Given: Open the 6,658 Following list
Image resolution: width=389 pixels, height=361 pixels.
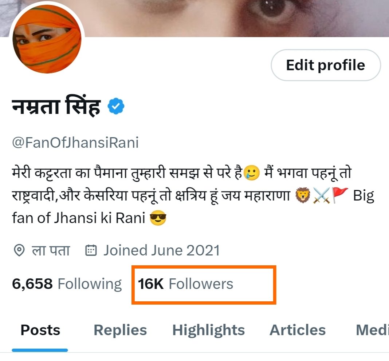Looking at the screenshot, I should [x=67, y=284].
